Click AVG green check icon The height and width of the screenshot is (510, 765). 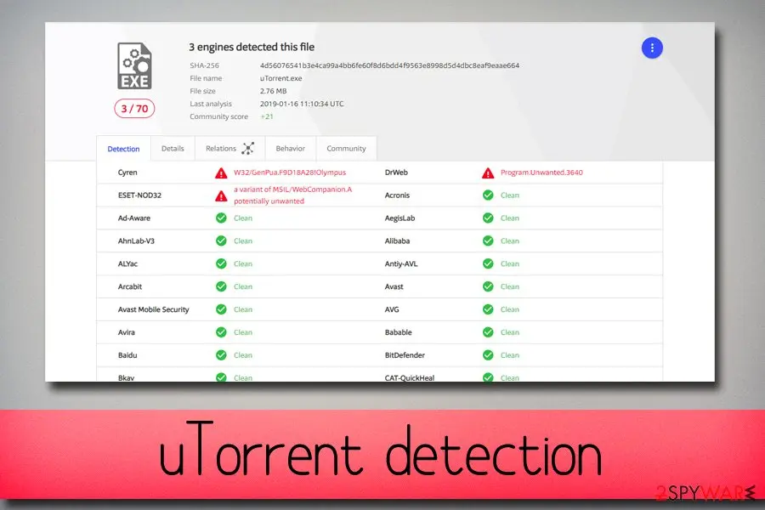point(488,309)
